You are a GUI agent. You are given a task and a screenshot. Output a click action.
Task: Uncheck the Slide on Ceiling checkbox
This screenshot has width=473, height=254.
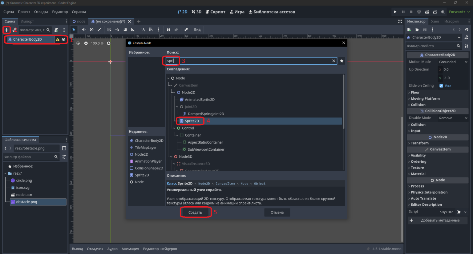[x=441, y=86]
